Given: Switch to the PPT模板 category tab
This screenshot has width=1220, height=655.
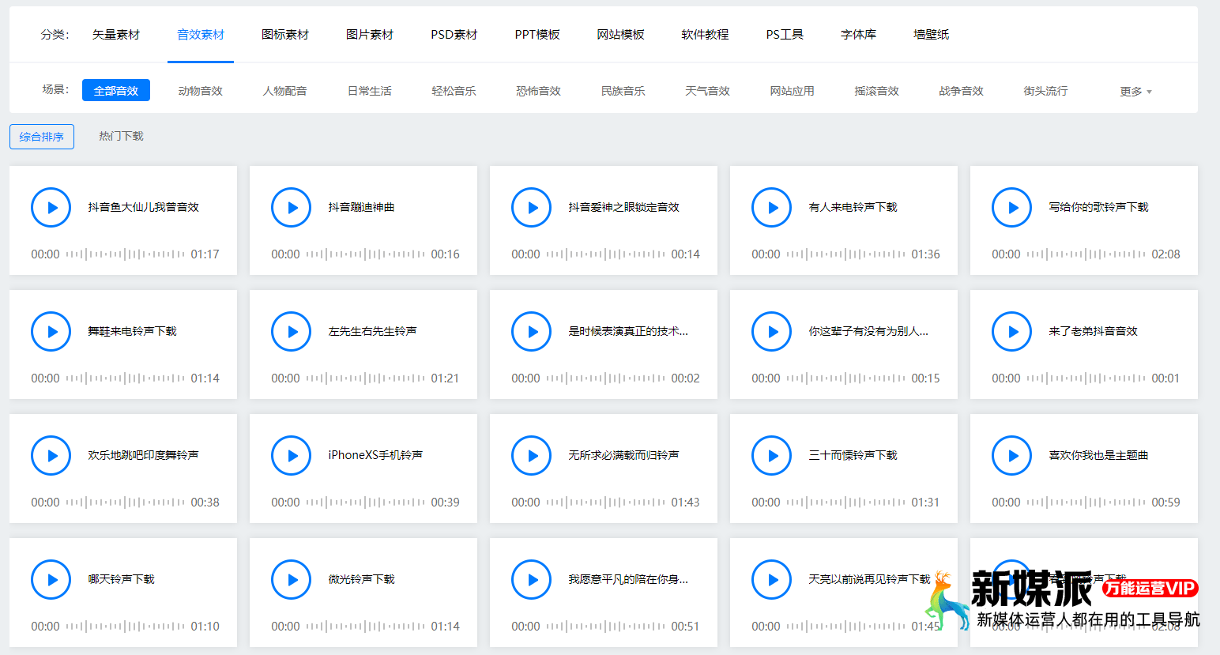Looking at the screenshot, I should [x=537, y=34].
